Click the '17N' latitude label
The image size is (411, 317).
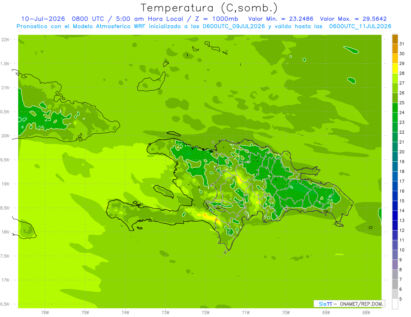point(5,280)
